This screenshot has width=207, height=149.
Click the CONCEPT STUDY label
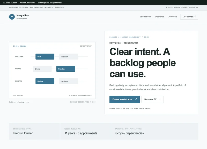(x=86, y=46)
